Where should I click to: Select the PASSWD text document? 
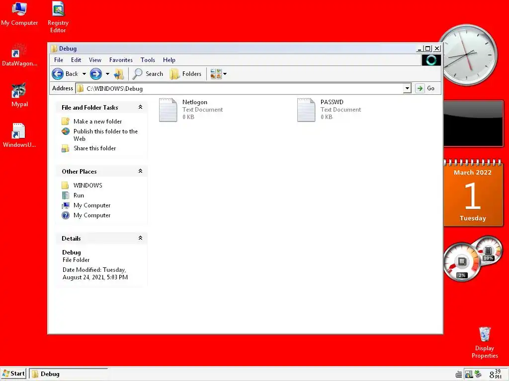329,110
